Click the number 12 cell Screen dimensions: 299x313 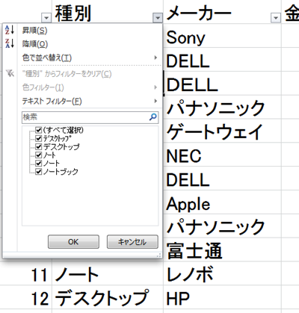click(x=25, y=297)
